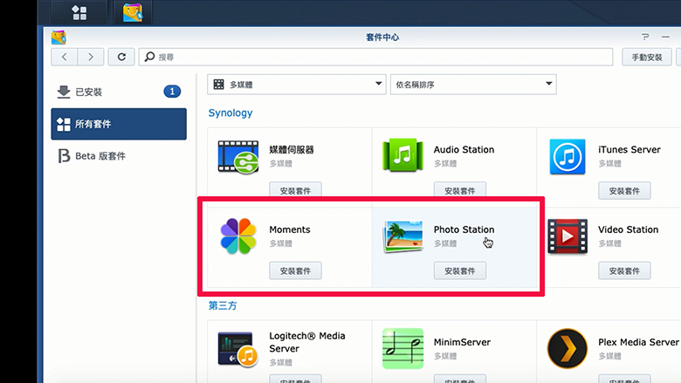
Task: Click the iTunes Server icon
Action: [x=567, y=156]
